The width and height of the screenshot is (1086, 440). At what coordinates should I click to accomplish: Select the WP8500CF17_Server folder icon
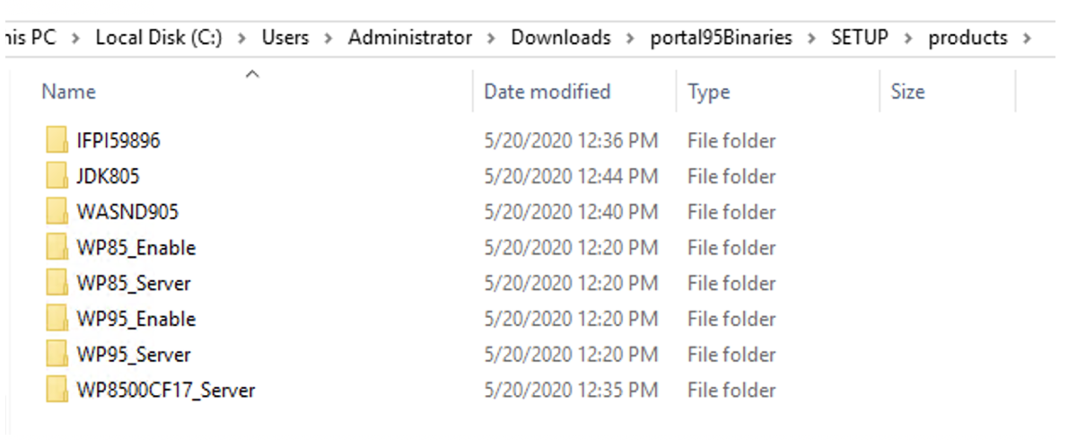click(57, 391)
